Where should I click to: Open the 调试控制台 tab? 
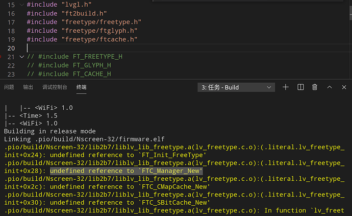tap(55, 87)
